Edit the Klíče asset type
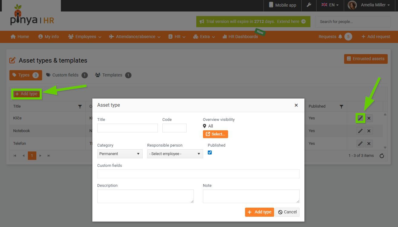Viewport: 398px width, 227px height. pos(360,118)
